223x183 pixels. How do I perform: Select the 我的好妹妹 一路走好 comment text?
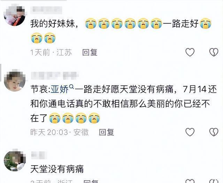coord(121,31)
